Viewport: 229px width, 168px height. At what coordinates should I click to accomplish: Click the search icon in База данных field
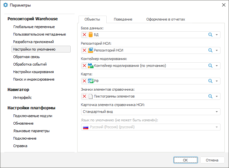click(210, 35)
